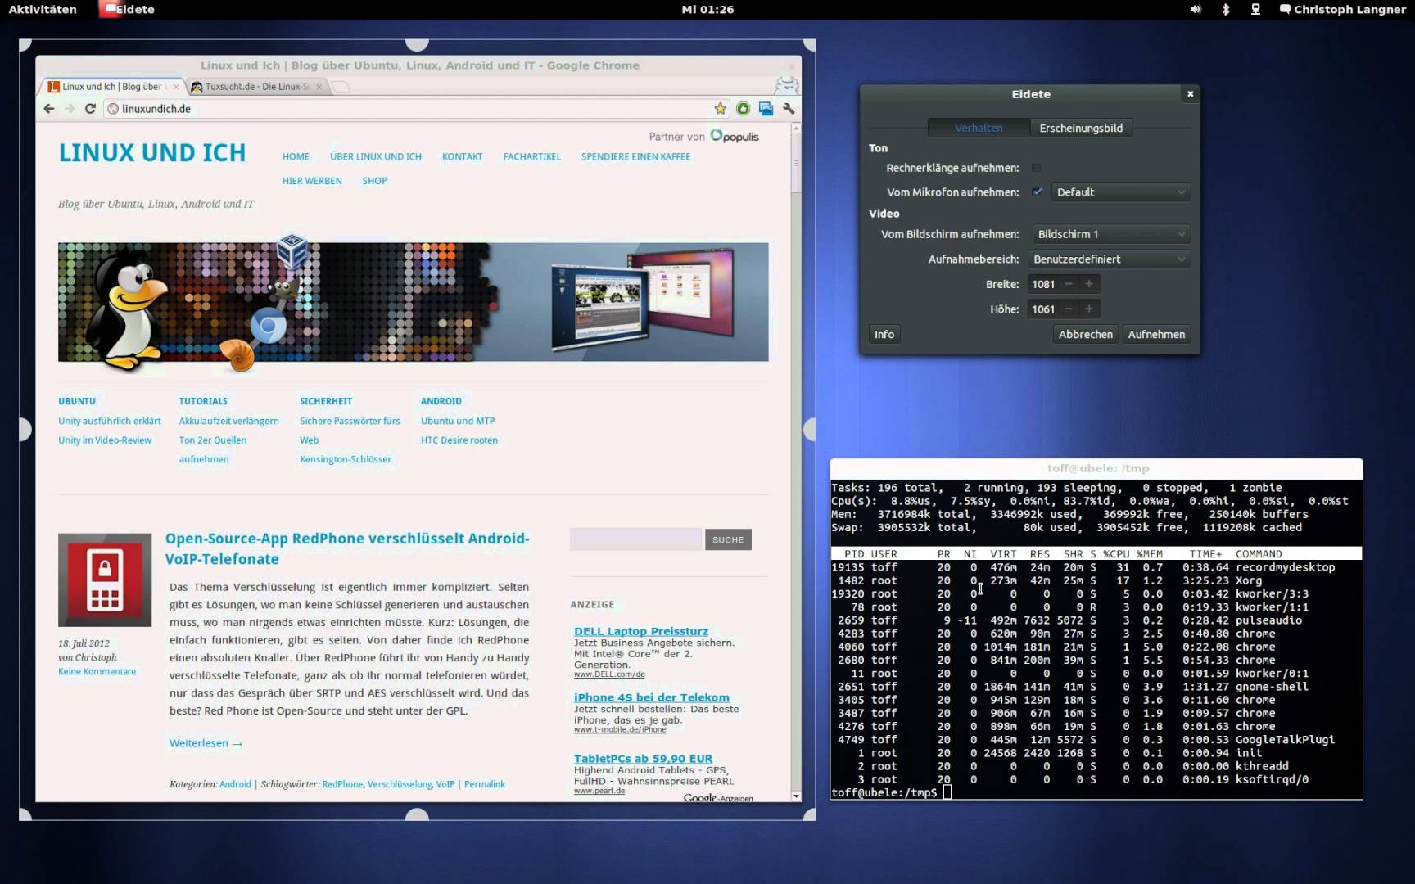Image resolution: width=1415 pixels, height=884 pixels.
Task: Click the Chrome reload page icon
Action: pyautogui.click(x=90, y=109)
